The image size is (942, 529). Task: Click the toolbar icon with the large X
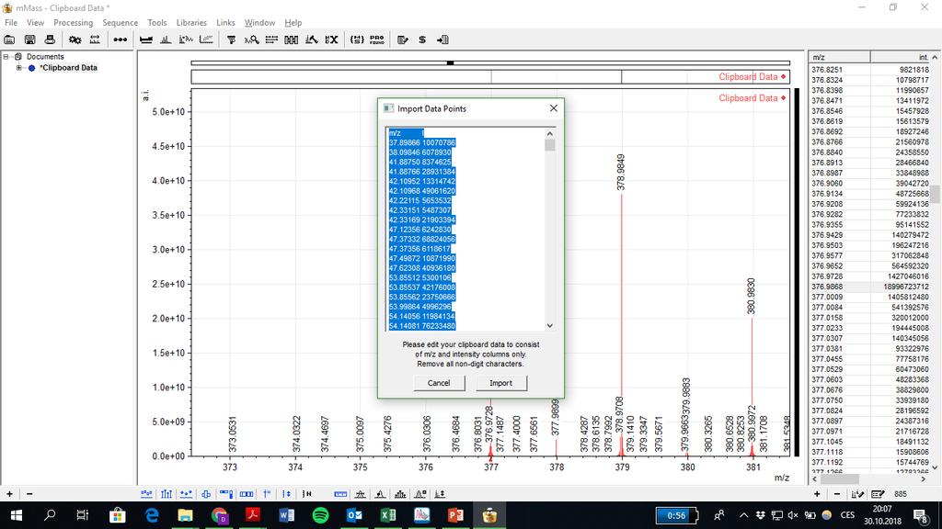point(331,39)
